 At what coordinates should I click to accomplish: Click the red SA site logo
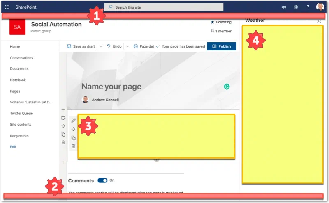tap(17, 27)
